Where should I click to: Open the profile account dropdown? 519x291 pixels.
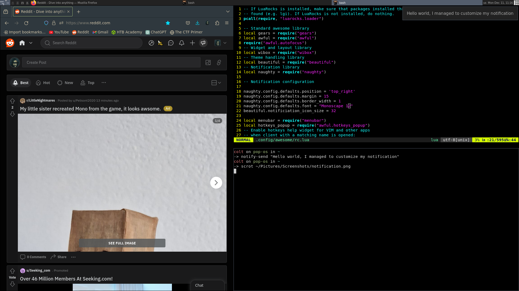coord(221,43)
